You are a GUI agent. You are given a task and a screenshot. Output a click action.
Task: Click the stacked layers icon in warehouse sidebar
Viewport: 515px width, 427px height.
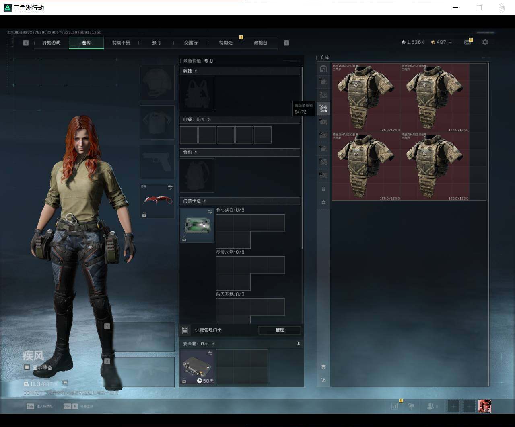pyautogui.click(x=323, y=367)
